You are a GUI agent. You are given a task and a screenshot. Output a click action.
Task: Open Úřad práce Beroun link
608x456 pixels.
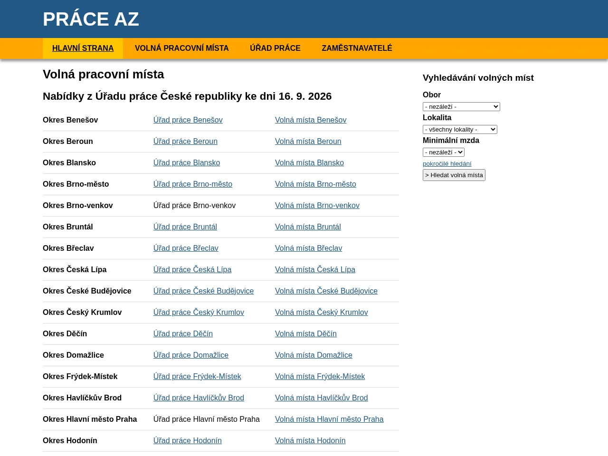pyautogui.click(x=185, y=142)
